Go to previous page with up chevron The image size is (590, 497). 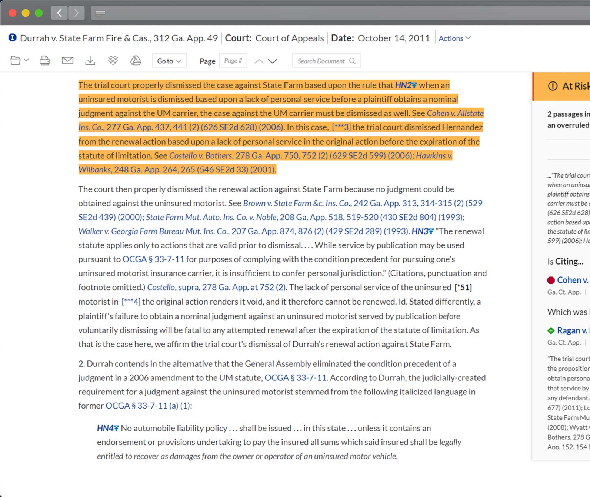(259, 61)
